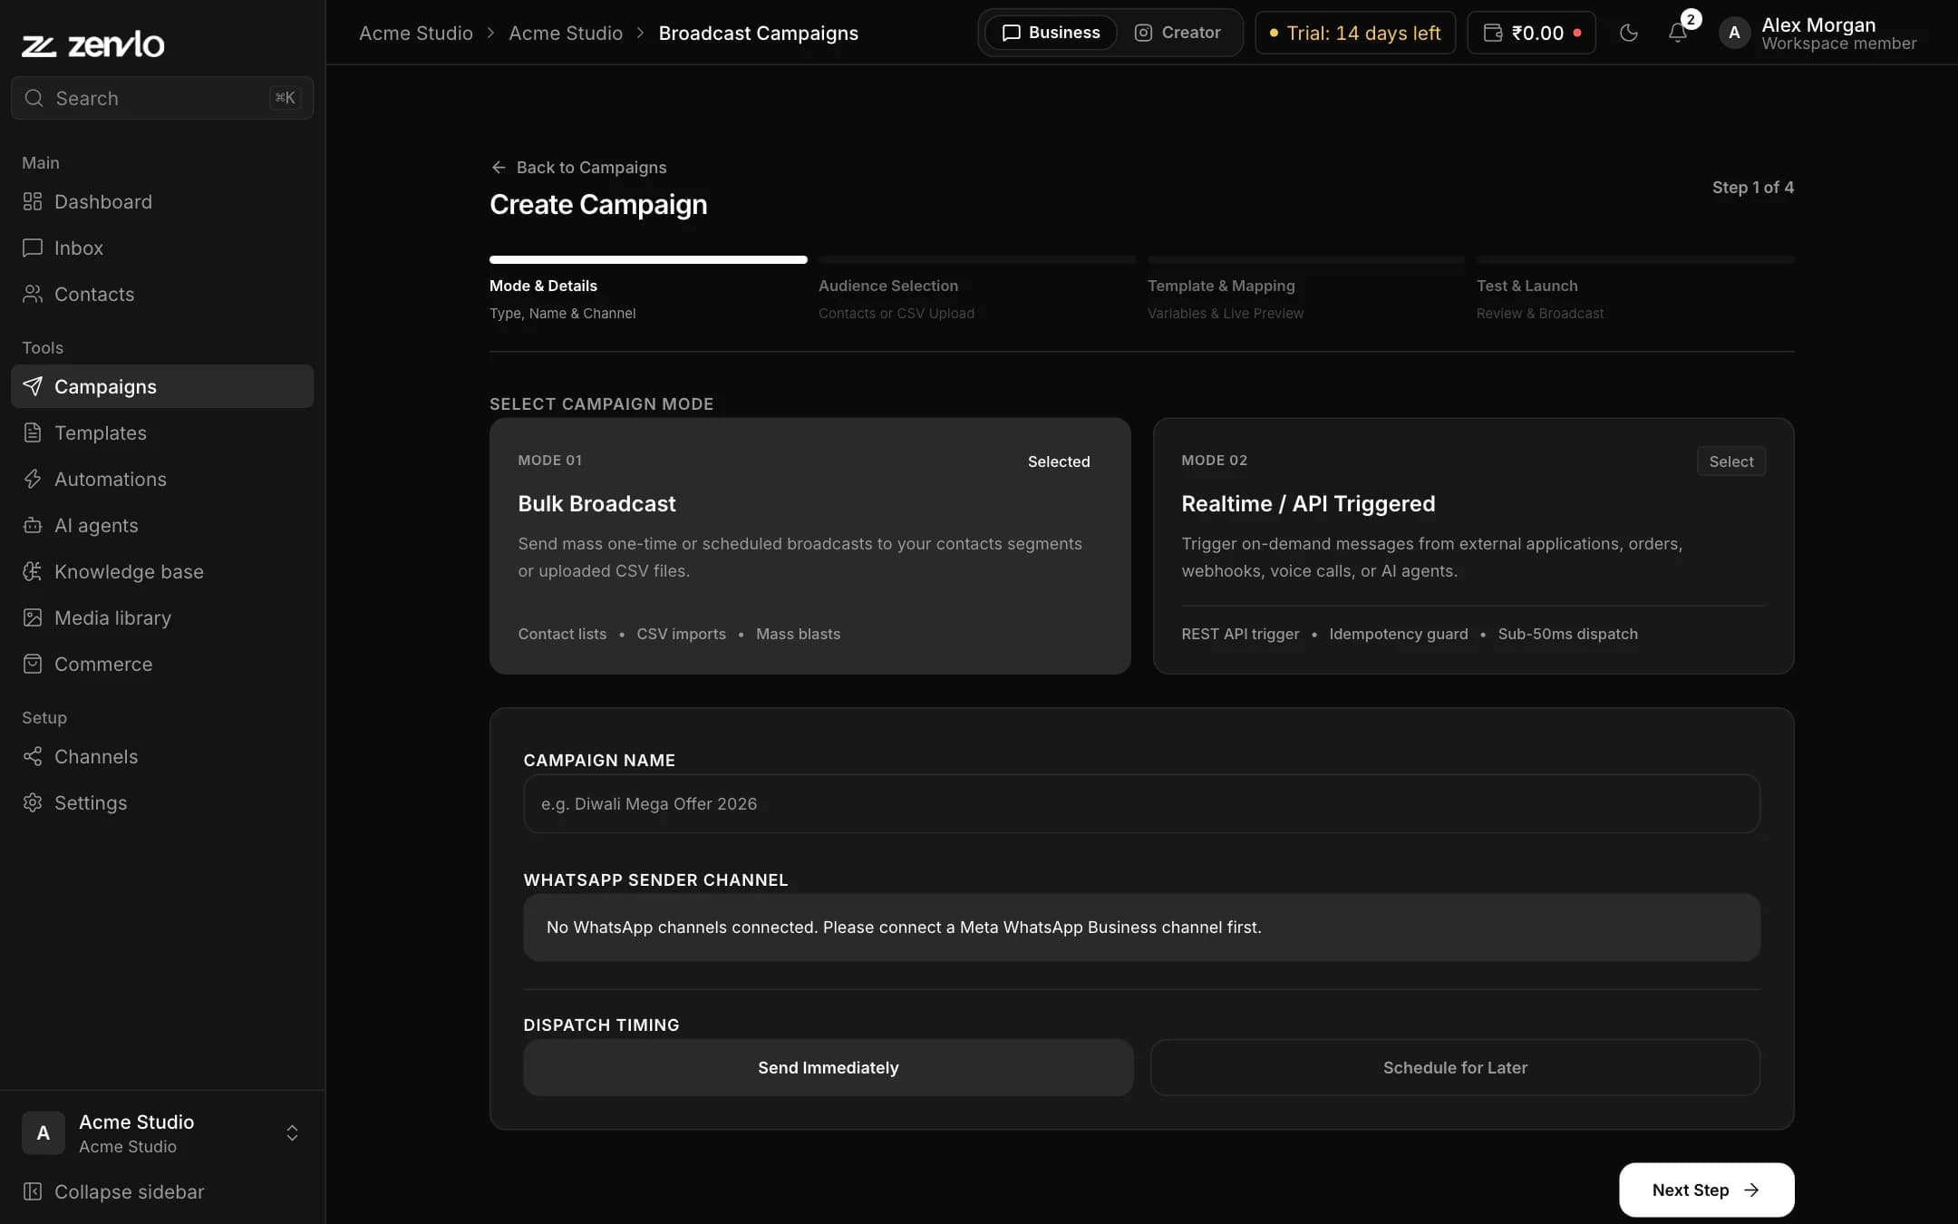Open Campaigns in Tools
This screenshot has width=1958, height=1224.
point(162,386)
